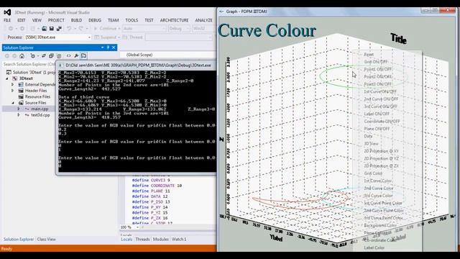Open the (Global Scope) dropdown
The image size is (460, 259).
(167, 55)
